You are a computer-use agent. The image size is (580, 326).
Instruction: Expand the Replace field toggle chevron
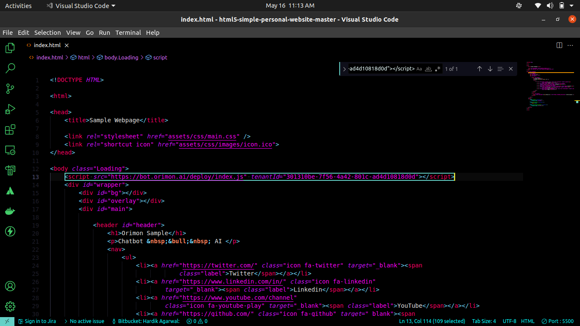(344, 69)
